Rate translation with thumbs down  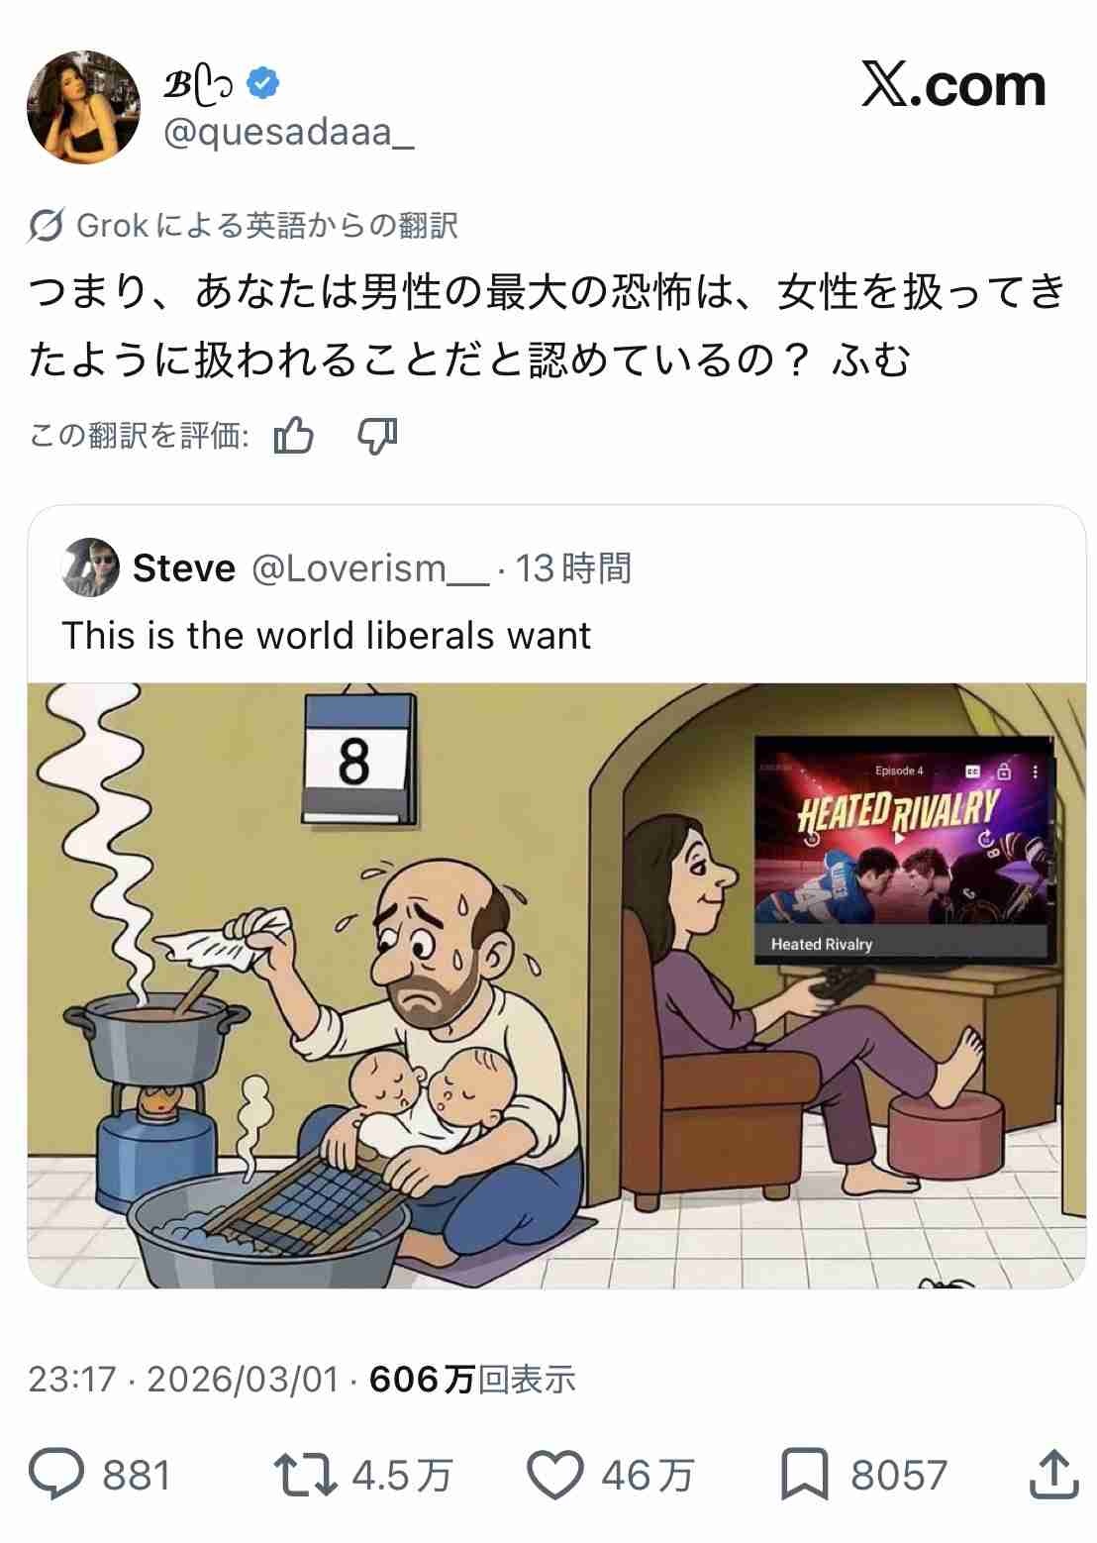click(377, 435)
